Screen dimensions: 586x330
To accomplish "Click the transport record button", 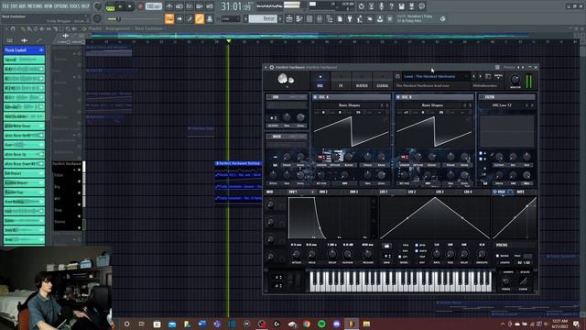I will coord(140,6).
